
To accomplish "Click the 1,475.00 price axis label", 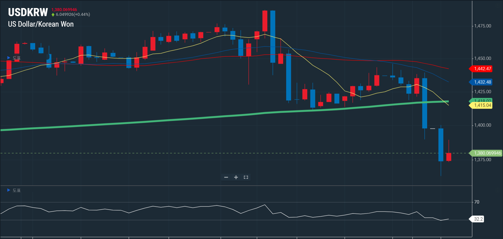I will point(482,26).
